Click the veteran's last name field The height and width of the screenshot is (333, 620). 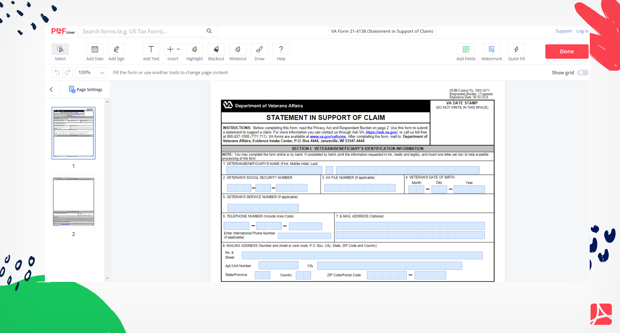[x=408, y=170]
